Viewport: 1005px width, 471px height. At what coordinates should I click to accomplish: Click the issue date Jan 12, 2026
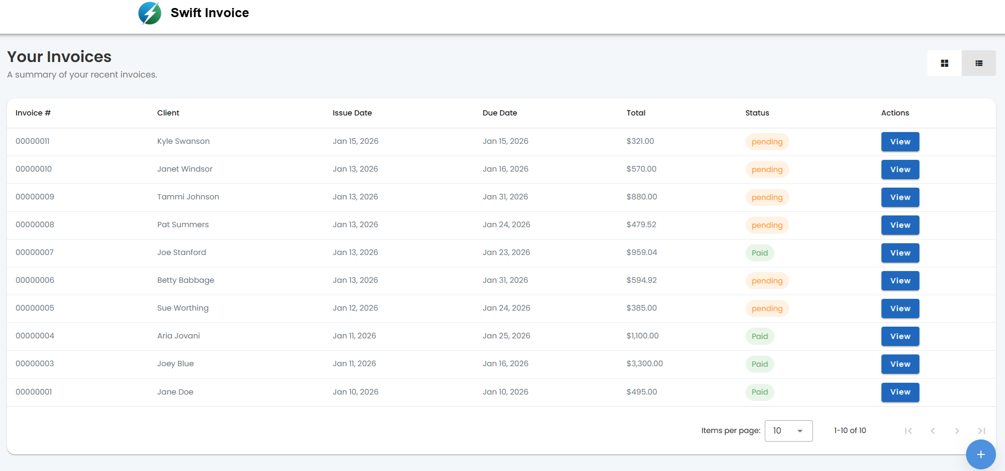click(355, 308)
